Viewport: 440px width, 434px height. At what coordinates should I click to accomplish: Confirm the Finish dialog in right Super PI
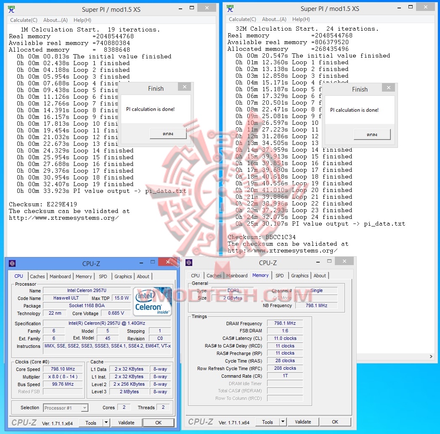pos(372,134)
